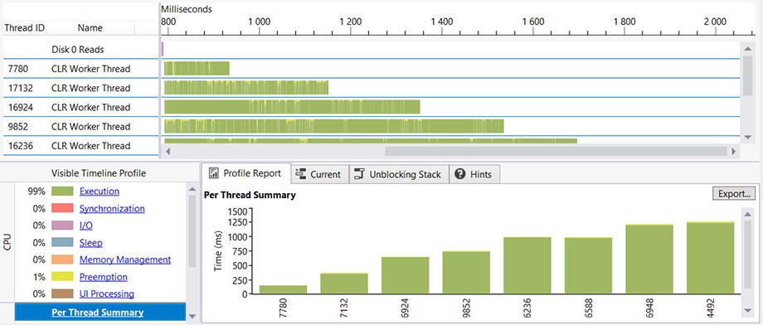The width and height of the screenshot is (763, 325).
Task: Switch to the Current tab
Action: point(319,174)
